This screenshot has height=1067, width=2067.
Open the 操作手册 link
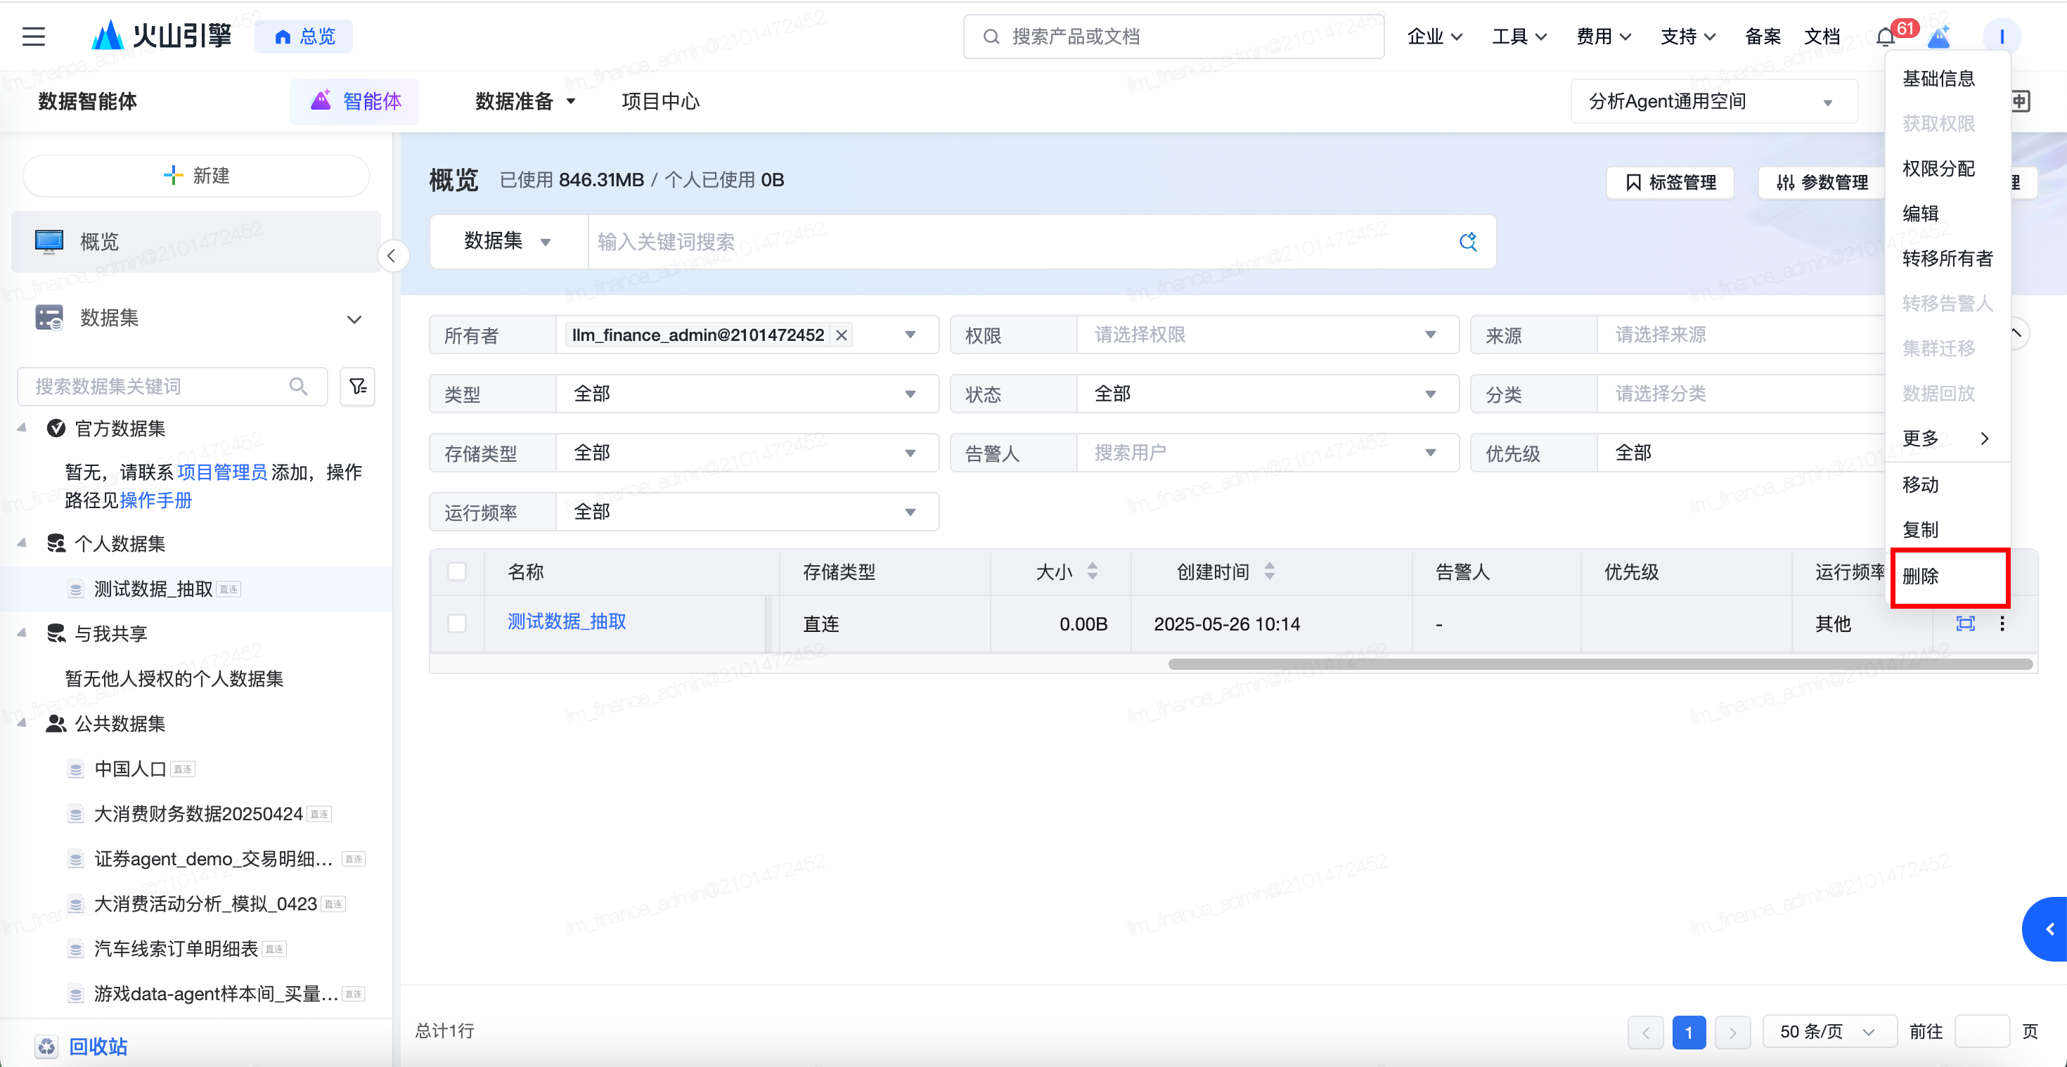(155, 500)
